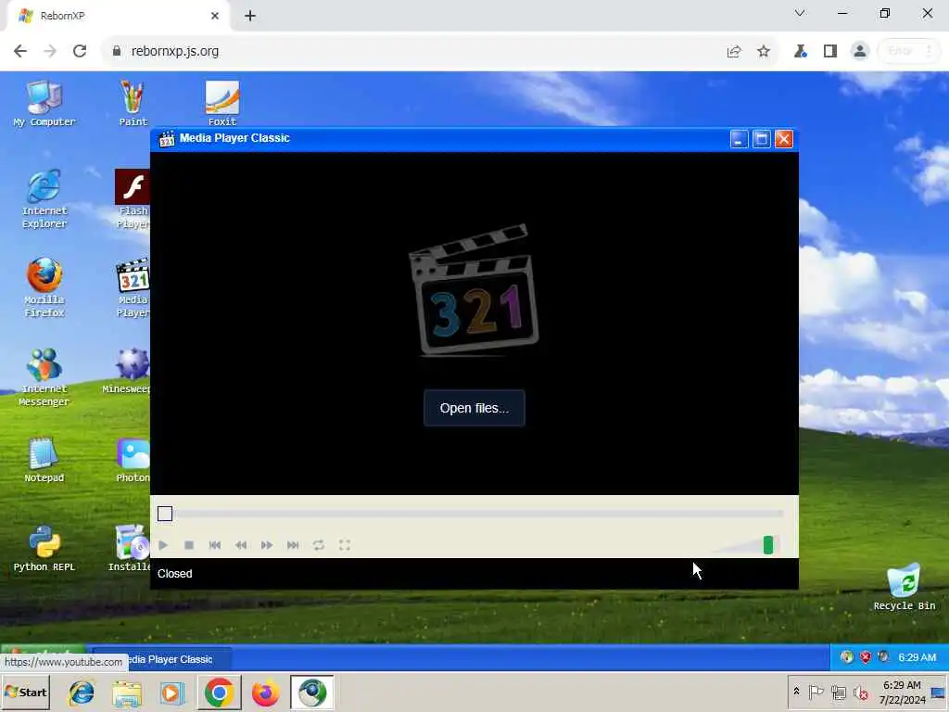Open the Notepad desktop icon
949x712 pixels.
(x=44, y=460)
